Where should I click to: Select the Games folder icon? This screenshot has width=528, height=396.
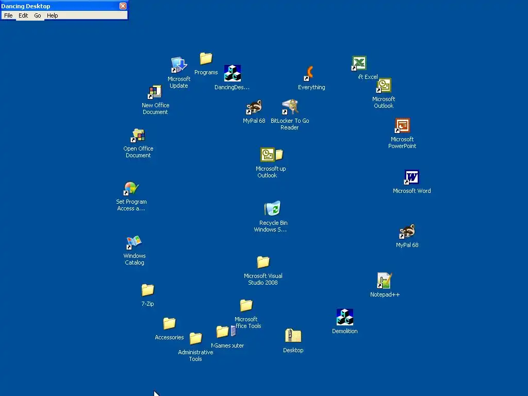tap(222, 332)
